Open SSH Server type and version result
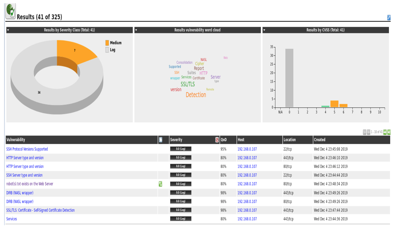Image resolution: width=394 pixels, height=228 pixels. [x=24, y=175]
